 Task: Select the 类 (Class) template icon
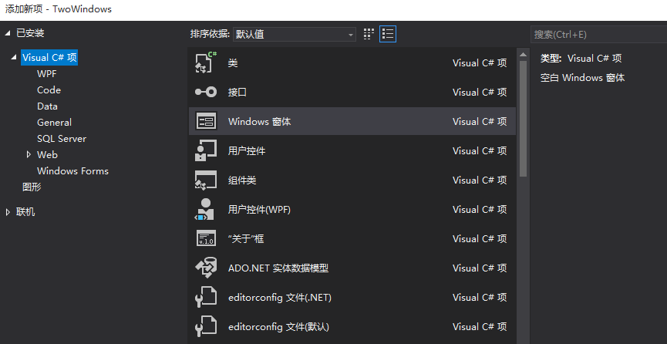pos(206,62)
